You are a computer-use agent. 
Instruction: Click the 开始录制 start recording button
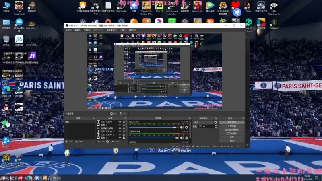click(x=232, y=126)
